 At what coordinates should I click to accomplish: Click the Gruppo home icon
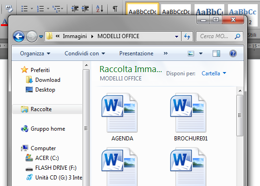tap(25, 128)
